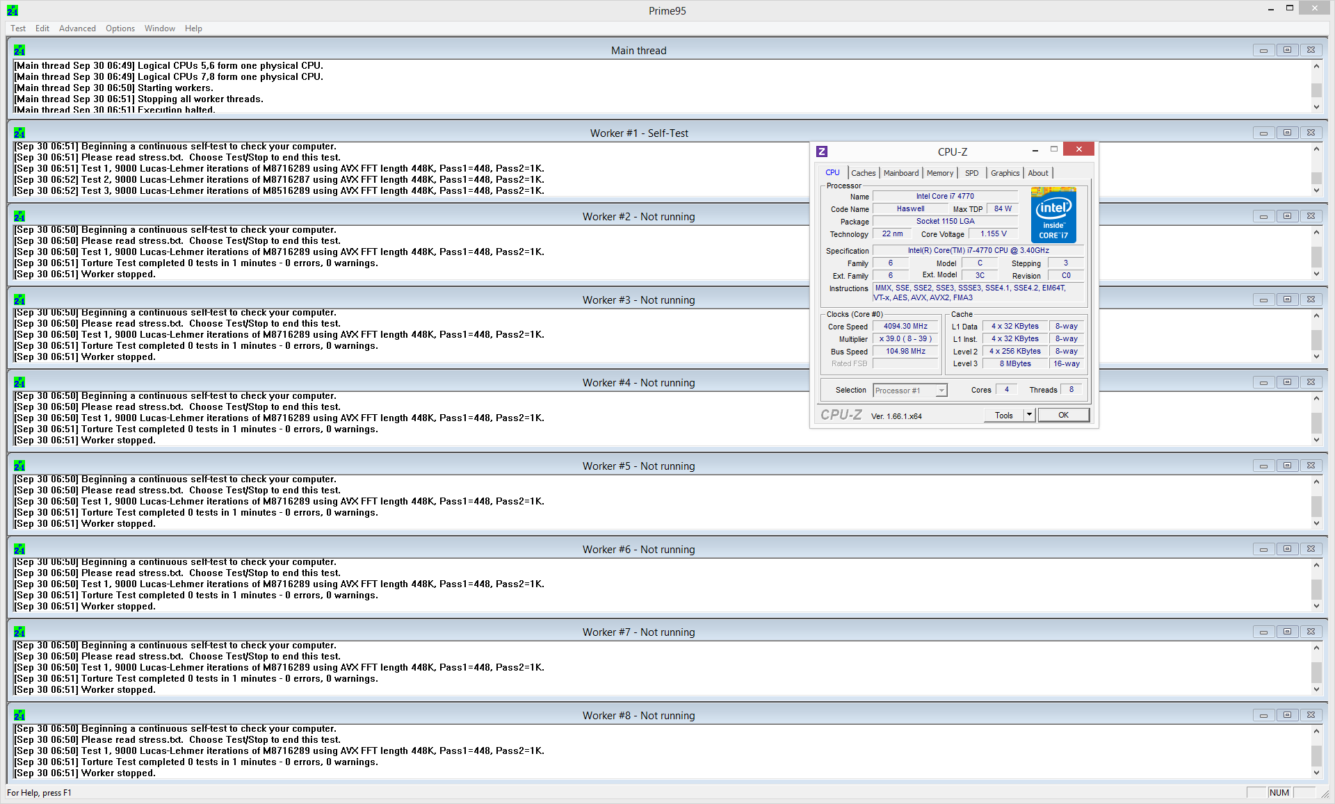Switch to the Memory tab in CPU-Z
The image size is (1335, 804).
940,173
